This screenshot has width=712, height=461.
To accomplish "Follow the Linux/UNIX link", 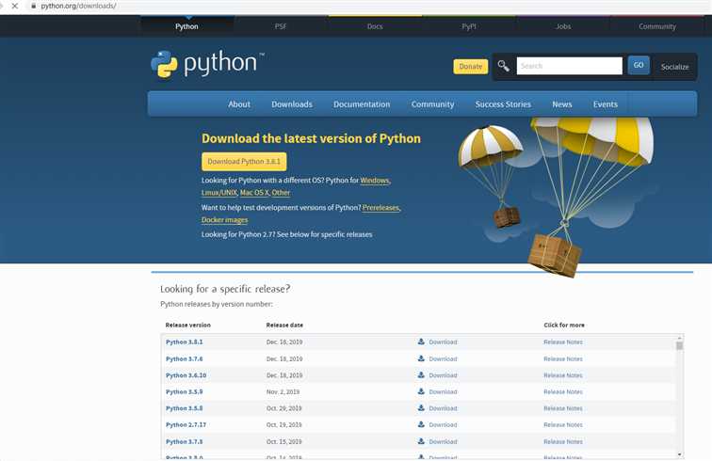I will (219, 192).
